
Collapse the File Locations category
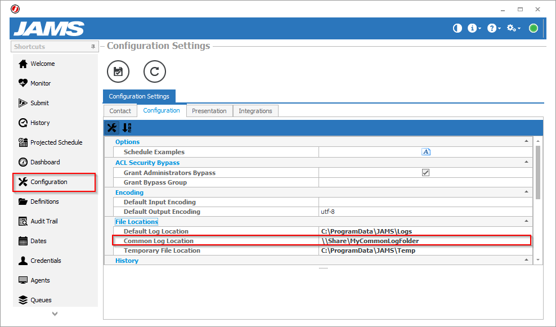point(526,221)
